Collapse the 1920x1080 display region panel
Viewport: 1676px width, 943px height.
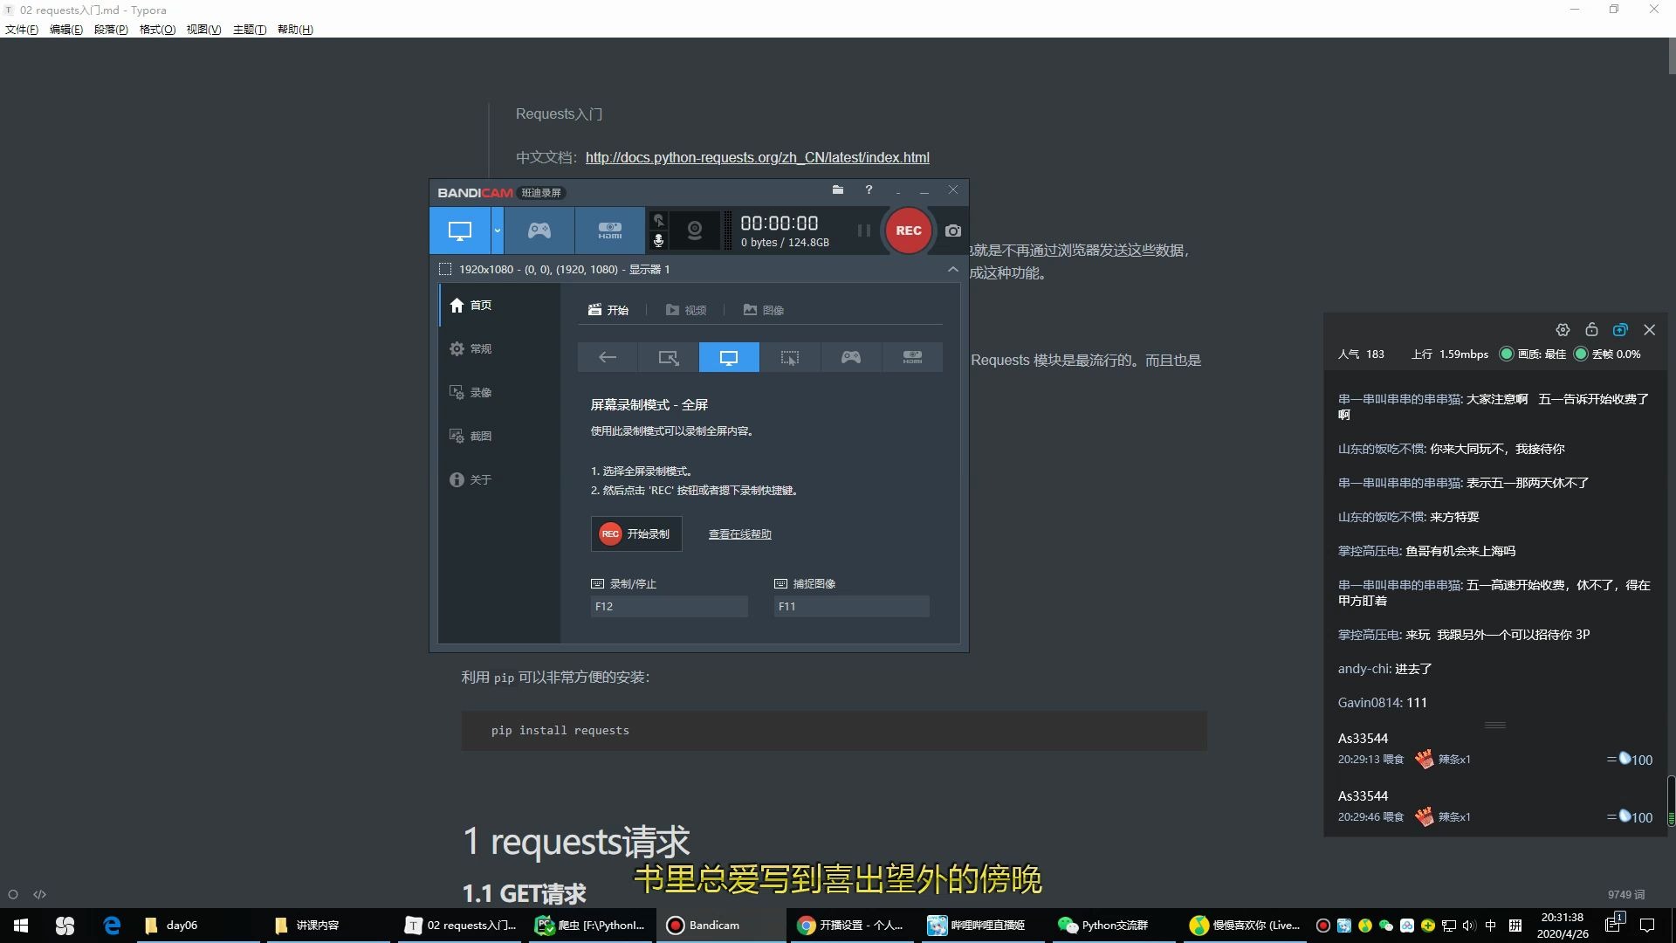(x=952, y=269)
